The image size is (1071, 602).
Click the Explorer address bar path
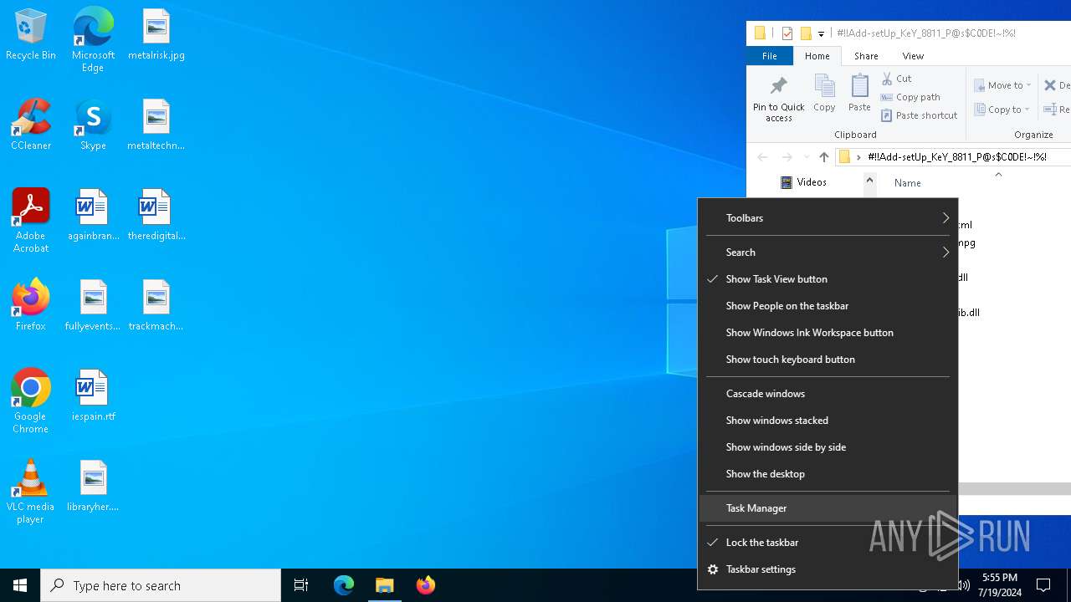click(957, 157)
